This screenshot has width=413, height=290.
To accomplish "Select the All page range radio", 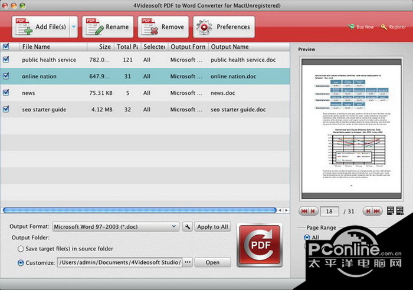I will 307,238.
